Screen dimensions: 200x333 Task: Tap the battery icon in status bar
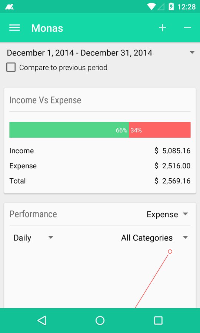point(171,7)
